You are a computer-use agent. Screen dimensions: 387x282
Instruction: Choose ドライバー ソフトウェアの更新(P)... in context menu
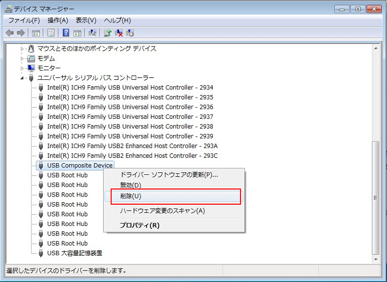coord(174,175)
